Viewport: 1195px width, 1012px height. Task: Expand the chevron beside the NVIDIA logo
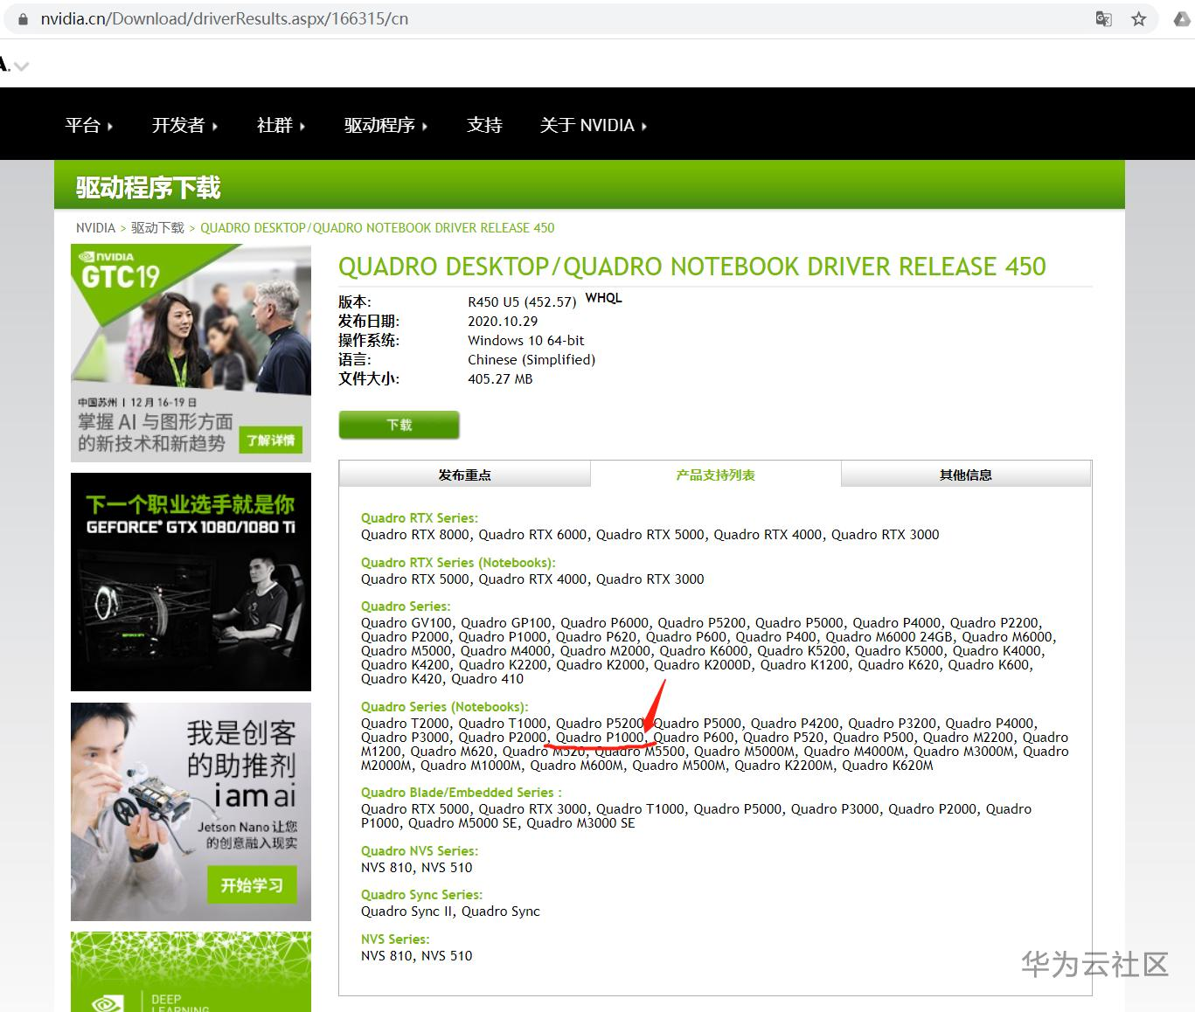22,66
